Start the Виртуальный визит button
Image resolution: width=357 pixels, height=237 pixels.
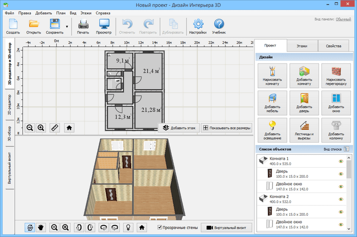click(x=226, y=227)
